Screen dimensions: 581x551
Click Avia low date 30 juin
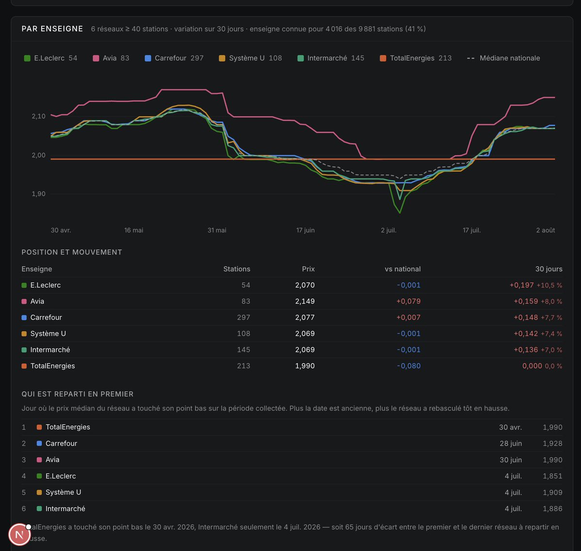pyautogui.click(x=511, y=460)
